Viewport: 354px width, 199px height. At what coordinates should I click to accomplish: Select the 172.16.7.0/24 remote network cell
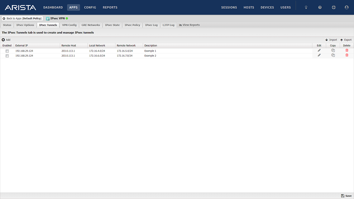(x=129, y=56)
